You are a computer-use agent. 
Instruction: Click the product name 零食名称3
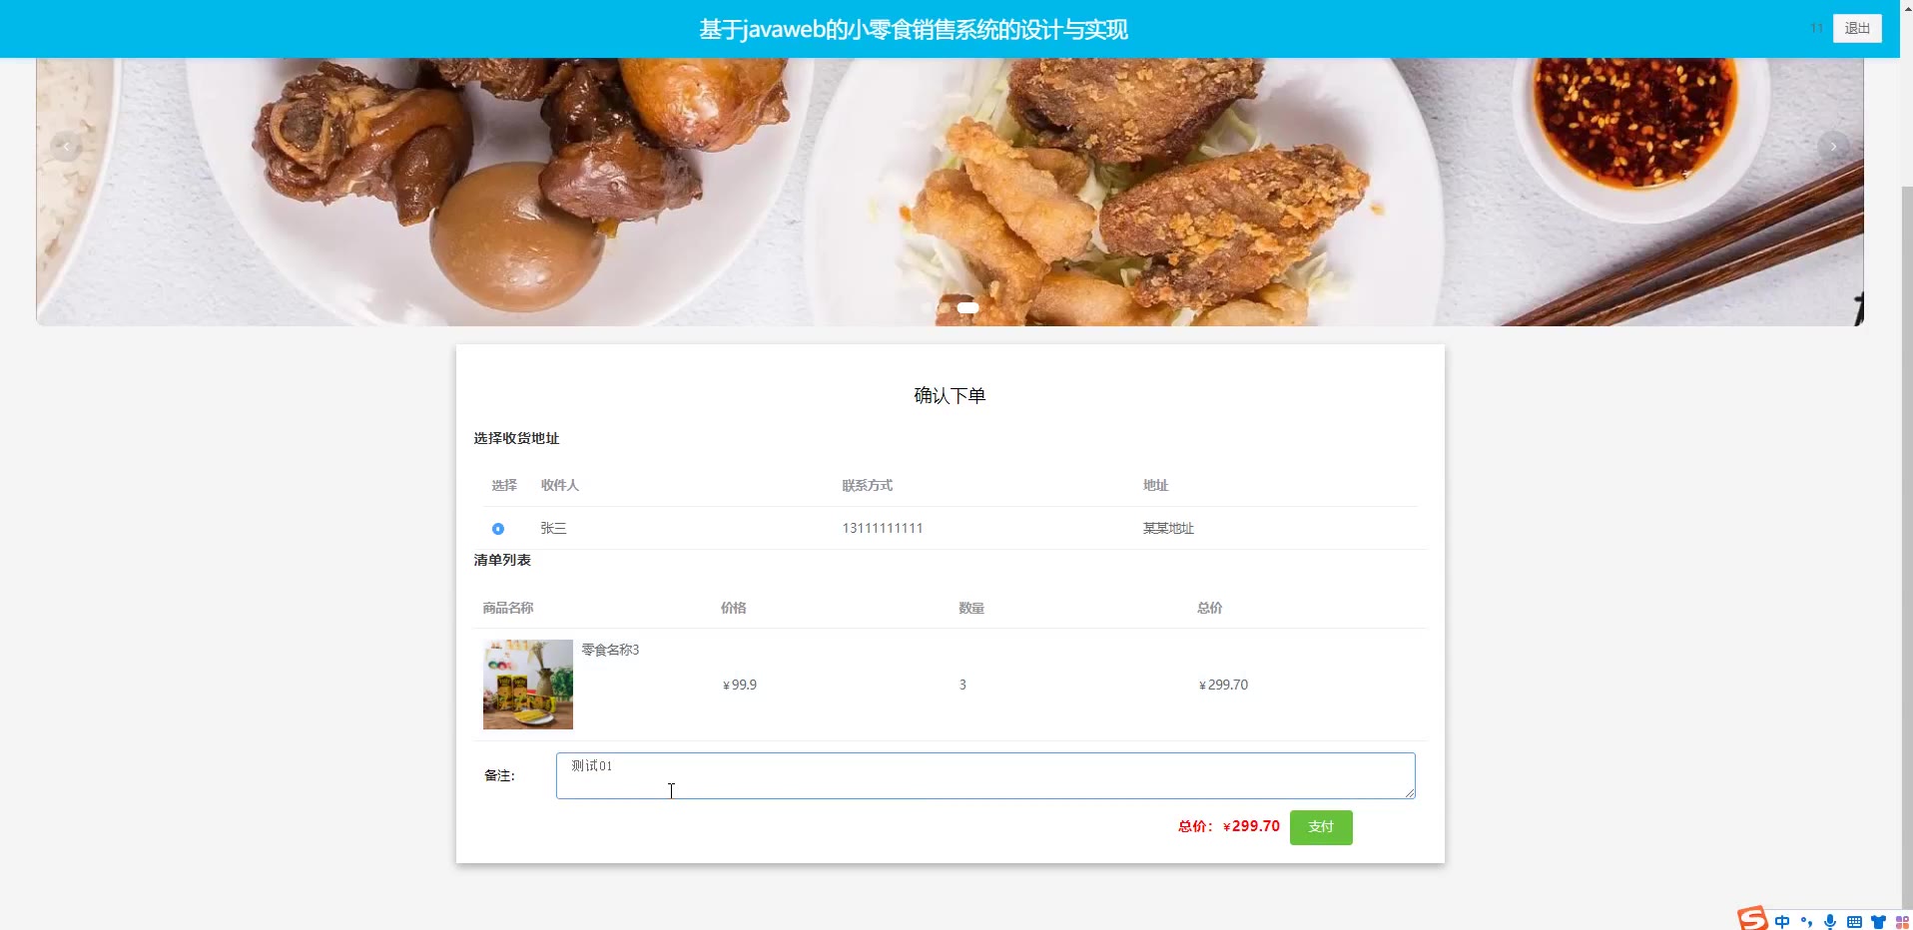pos(610,650)
